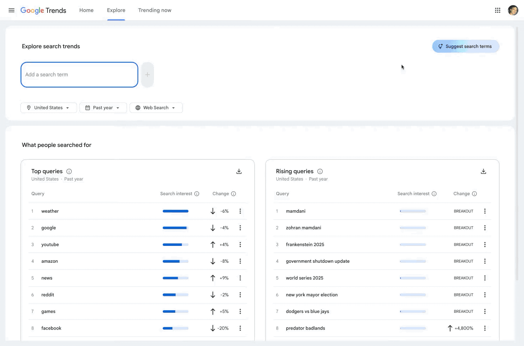Click the news query text
The height and width of the screenshot is (346, 524).
point(47,278)
